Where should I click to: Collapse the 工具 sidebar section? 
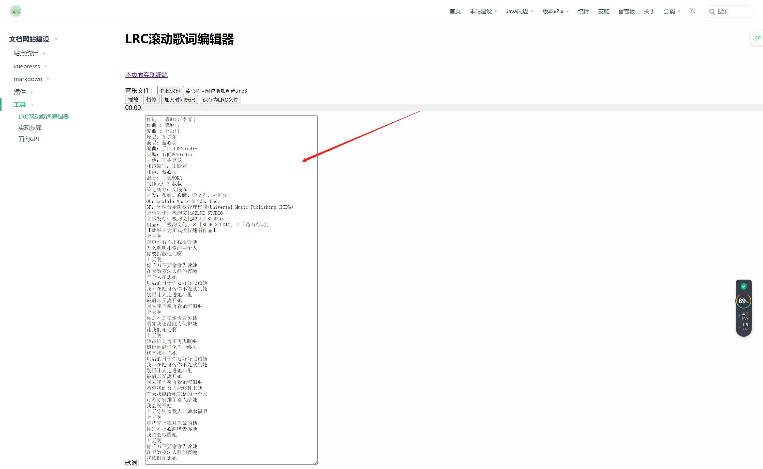(x=20, y=105)
